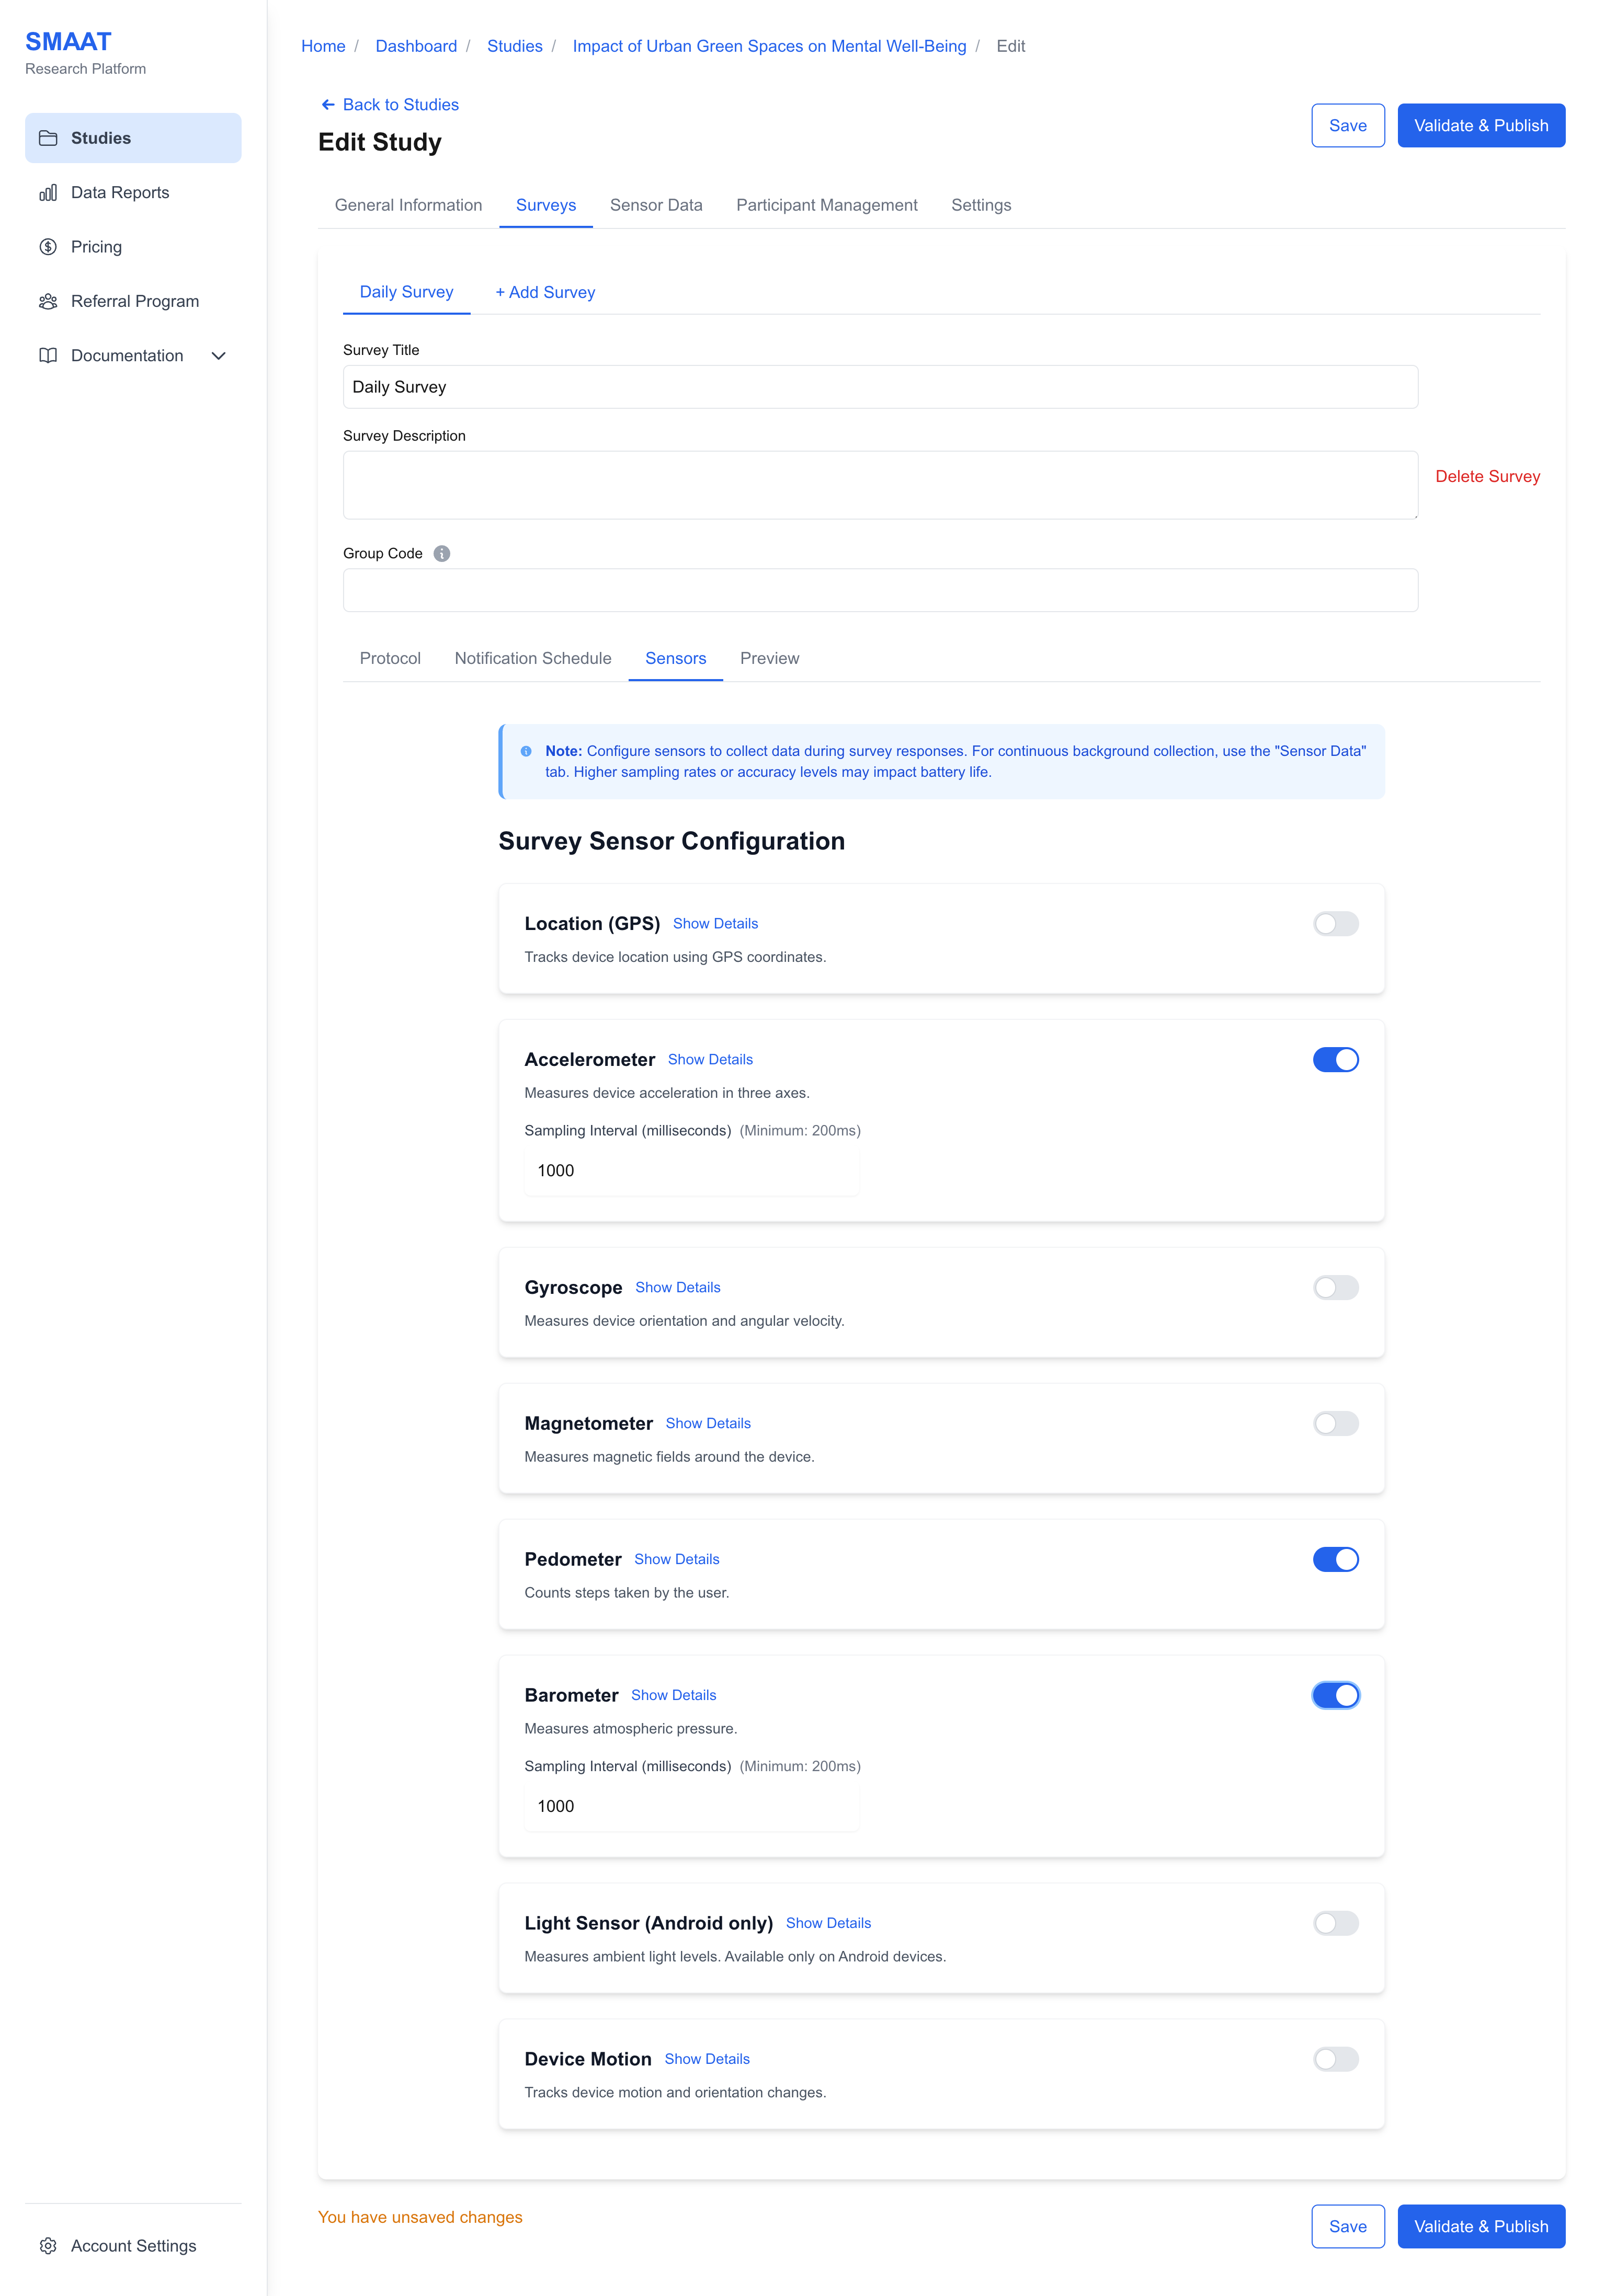Disable the Accelerometer toggle
1616x2296 pixels.
[x=1335, y=1060]
